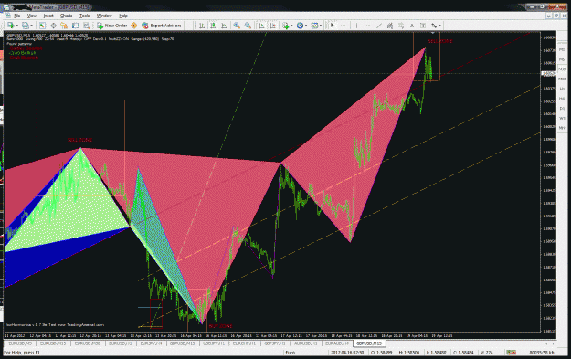Select the trendline drawing tool

click(379, 26)
